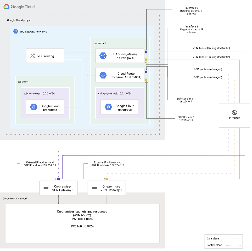The image size is (252, 251).
Task: Click the yellow BGP square on Cloud Router
Action: click(146, 80)
